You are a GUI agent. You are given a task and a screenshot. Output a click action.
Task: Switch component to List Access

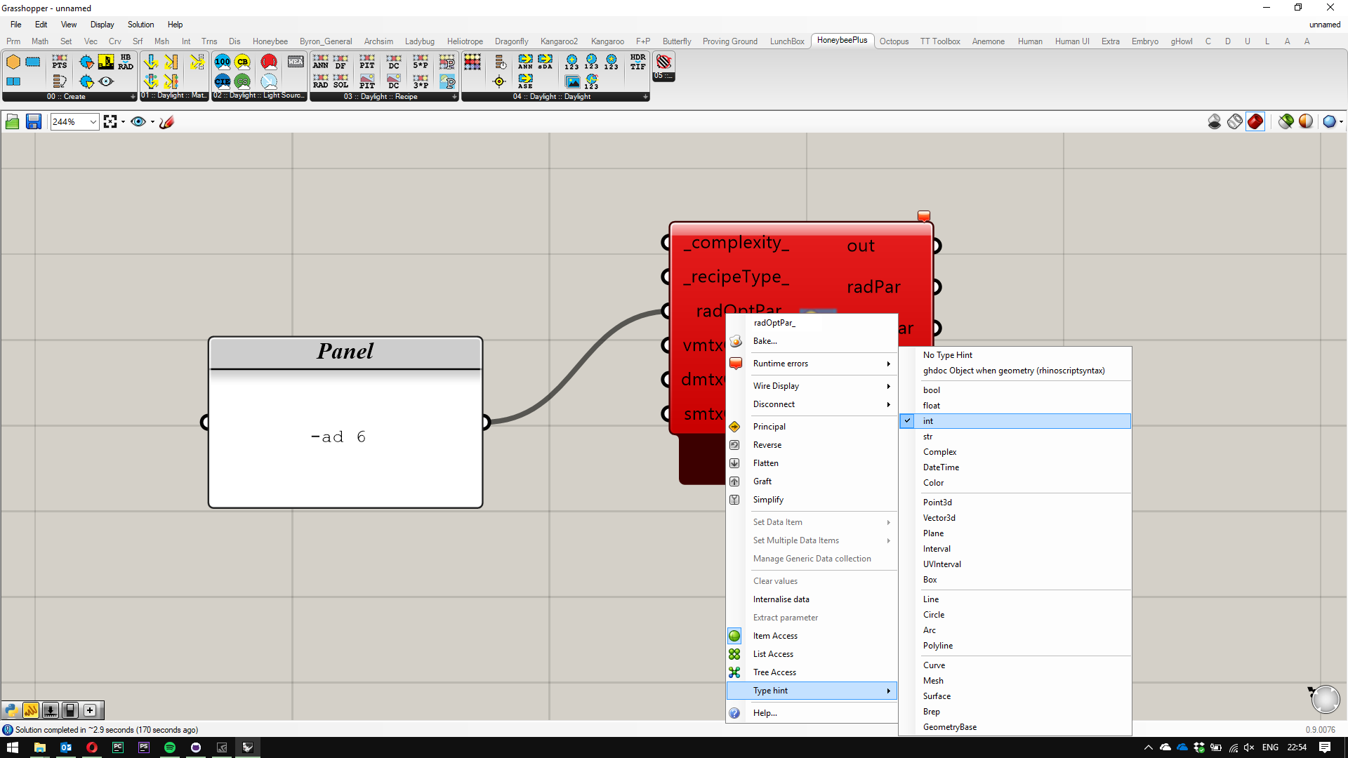pos(772,653)
